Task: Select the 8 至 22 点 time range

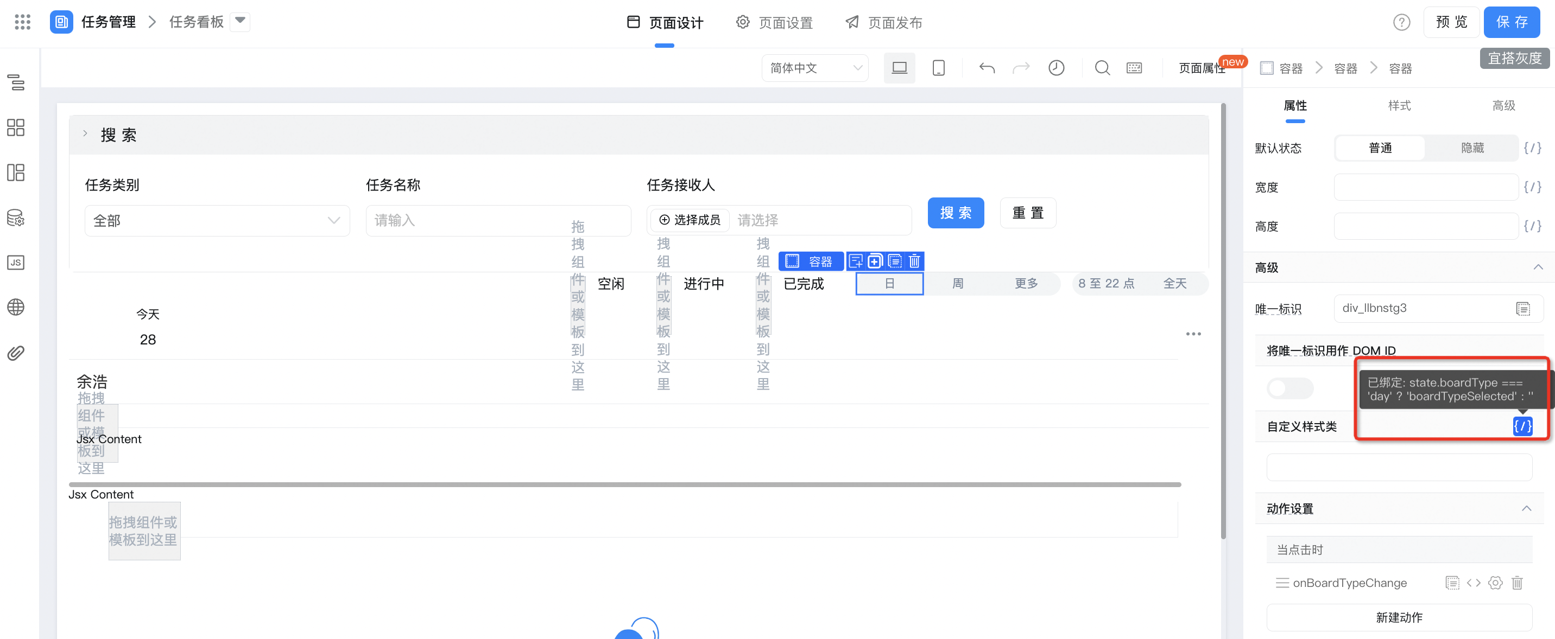Action: [x=1106, y=283]
